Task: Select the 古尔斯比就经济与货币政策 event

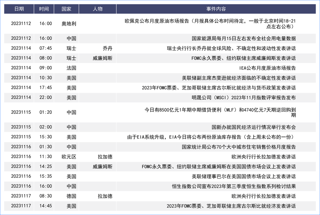Action: [219, 88]
